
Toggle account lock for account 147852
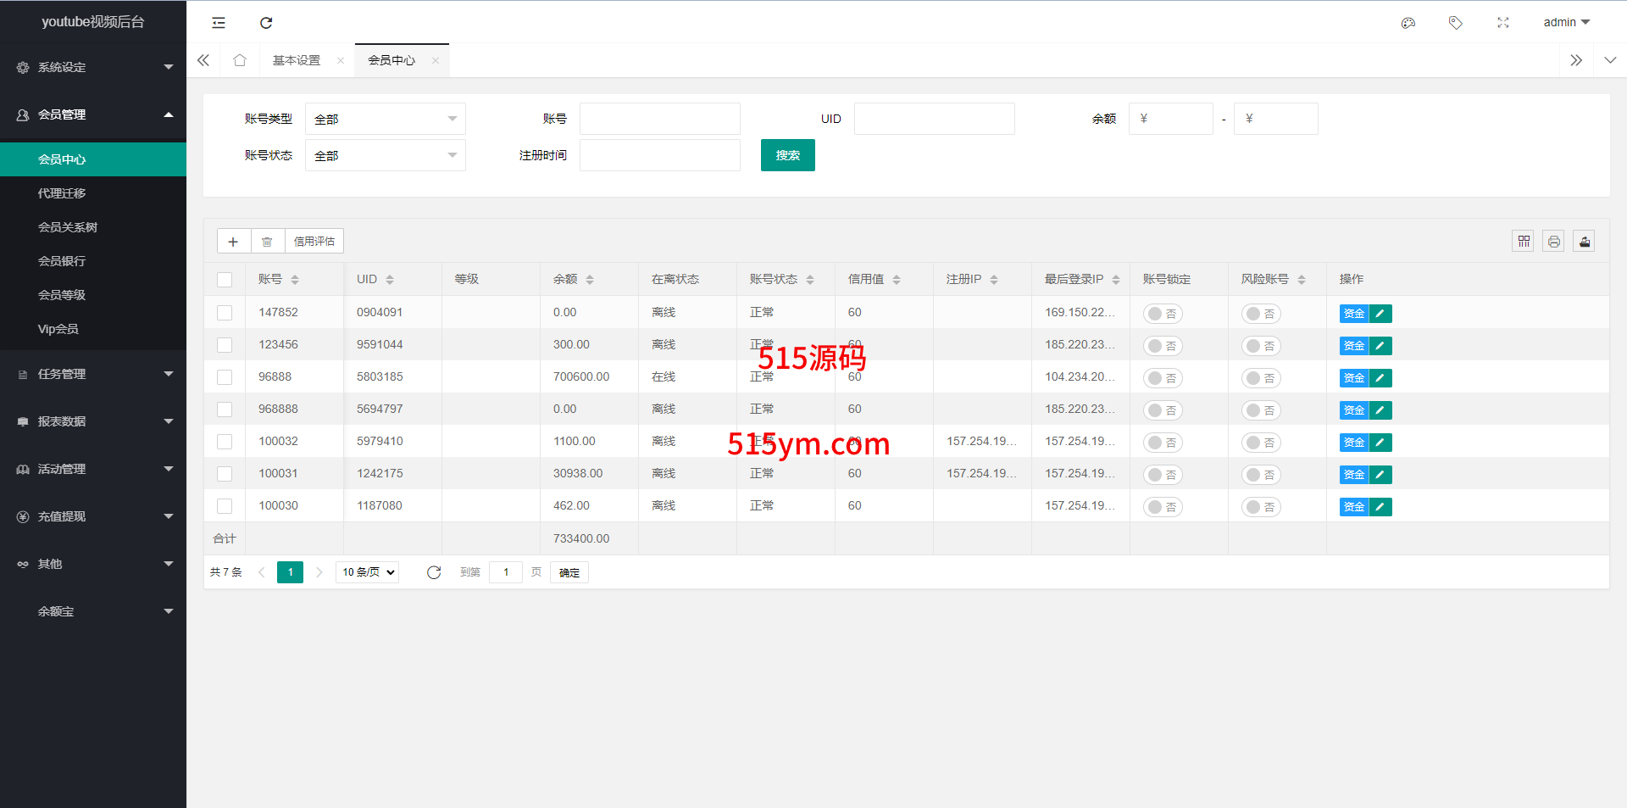pyautogui.click(x=1163, y=314)
